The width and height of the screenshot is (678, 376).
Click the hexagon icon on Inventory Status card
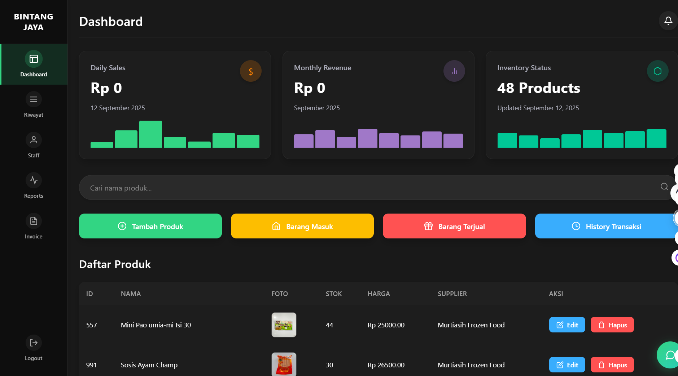click(x=657, y=71)
